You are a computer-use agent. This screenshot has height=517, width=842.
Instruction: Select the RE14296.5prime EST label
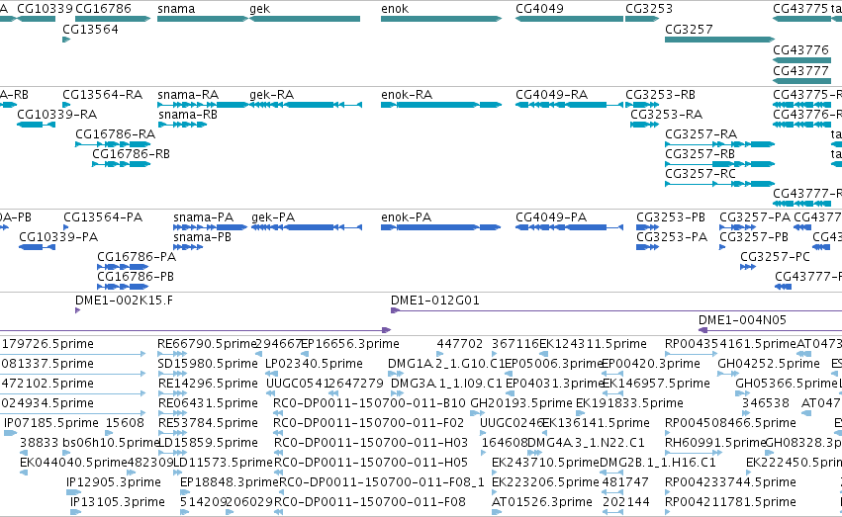(x=207, y=384)
